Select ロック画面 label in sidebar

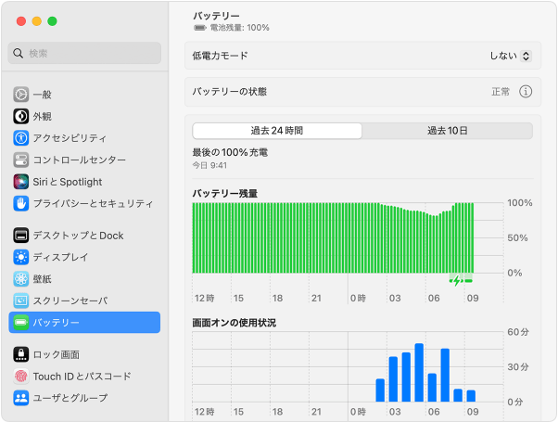click(57, 354)
